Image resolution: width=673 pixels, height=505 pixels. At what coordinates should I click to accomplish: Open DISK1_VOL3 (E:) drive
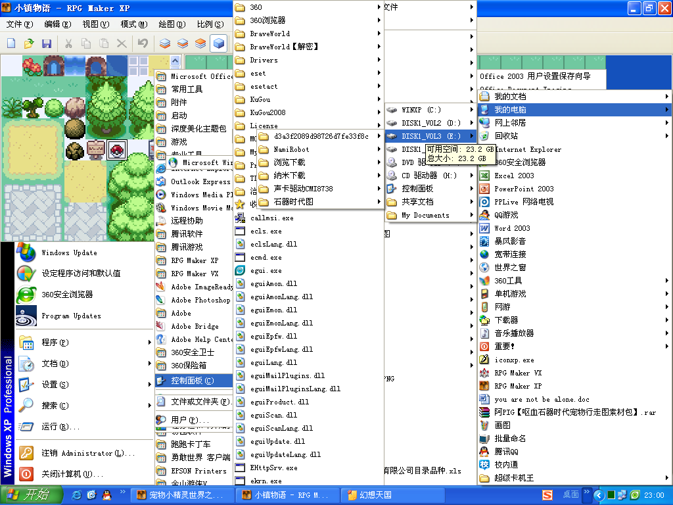(x=430, y=135)
